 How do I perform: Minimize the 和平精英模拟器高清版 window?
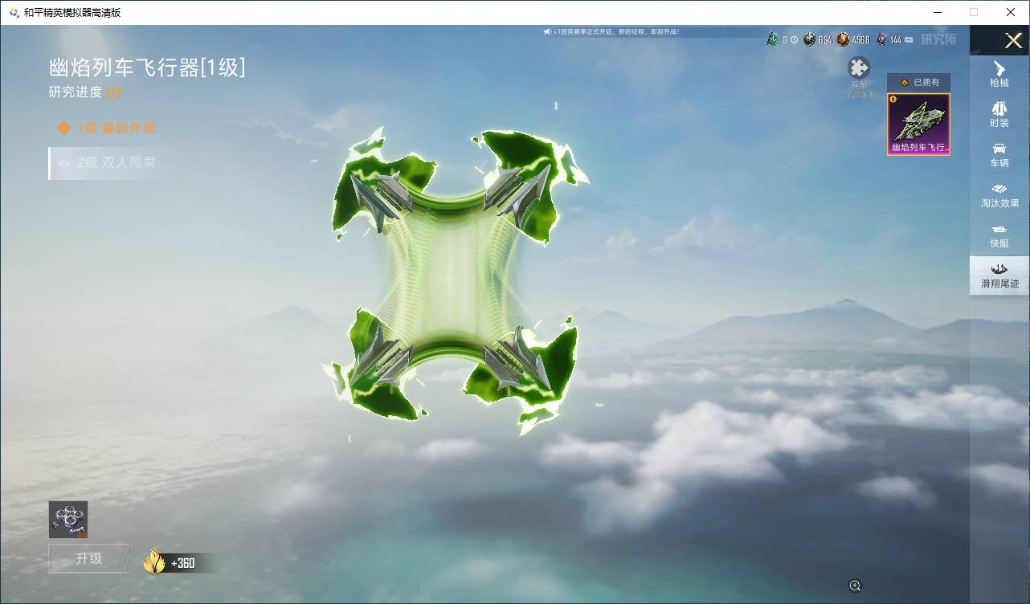[937, 12]
